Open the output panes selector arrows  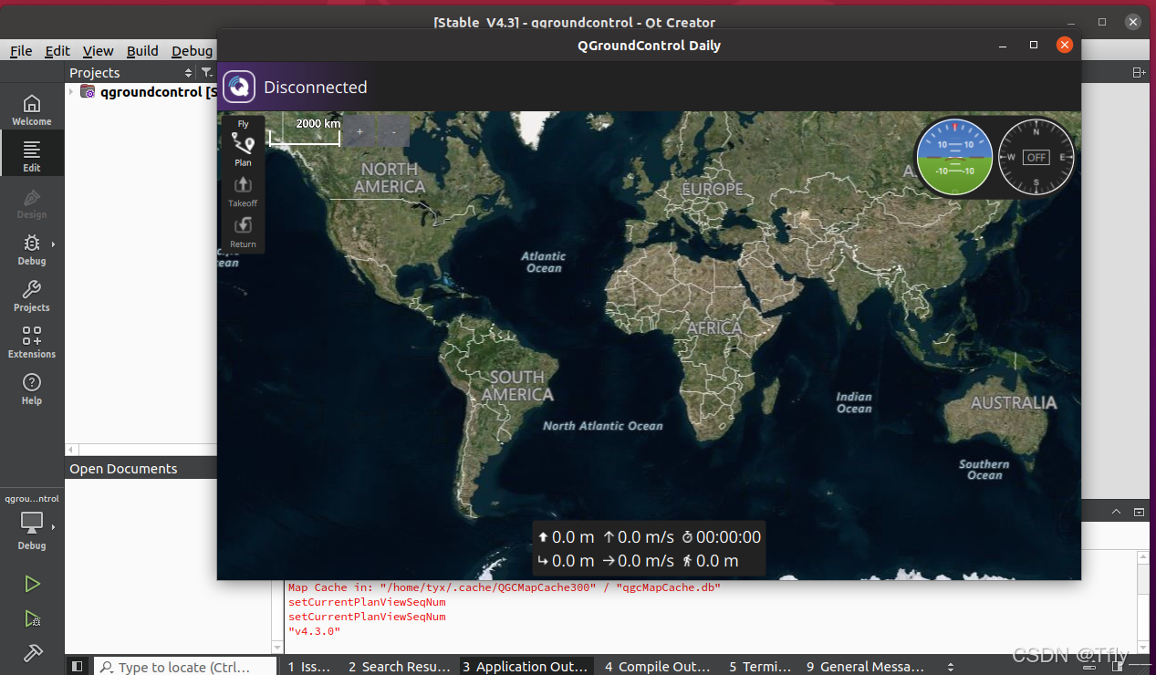coord(951,667)
